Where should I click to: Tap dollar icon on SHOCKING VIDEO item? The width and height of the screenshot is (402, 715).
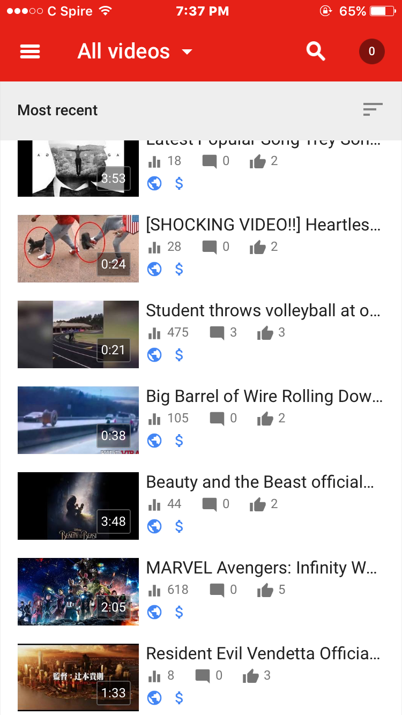point(179,269)
